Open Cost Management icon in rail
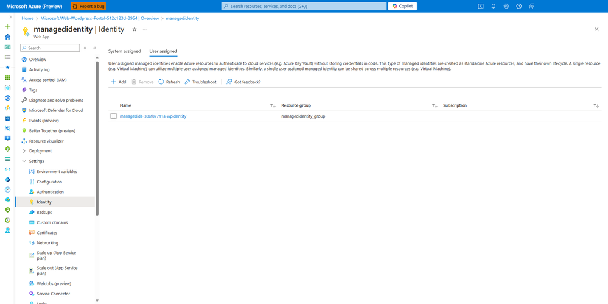 click(7, 220)
